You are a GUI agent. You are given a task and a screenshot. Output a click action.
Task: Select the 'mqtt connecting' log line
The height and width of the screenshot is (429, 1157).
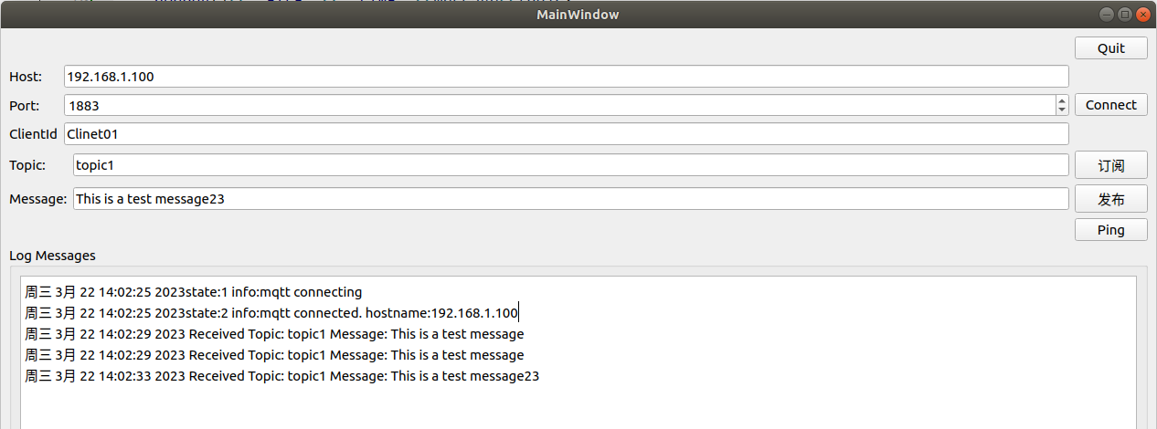tap(194, 292)
